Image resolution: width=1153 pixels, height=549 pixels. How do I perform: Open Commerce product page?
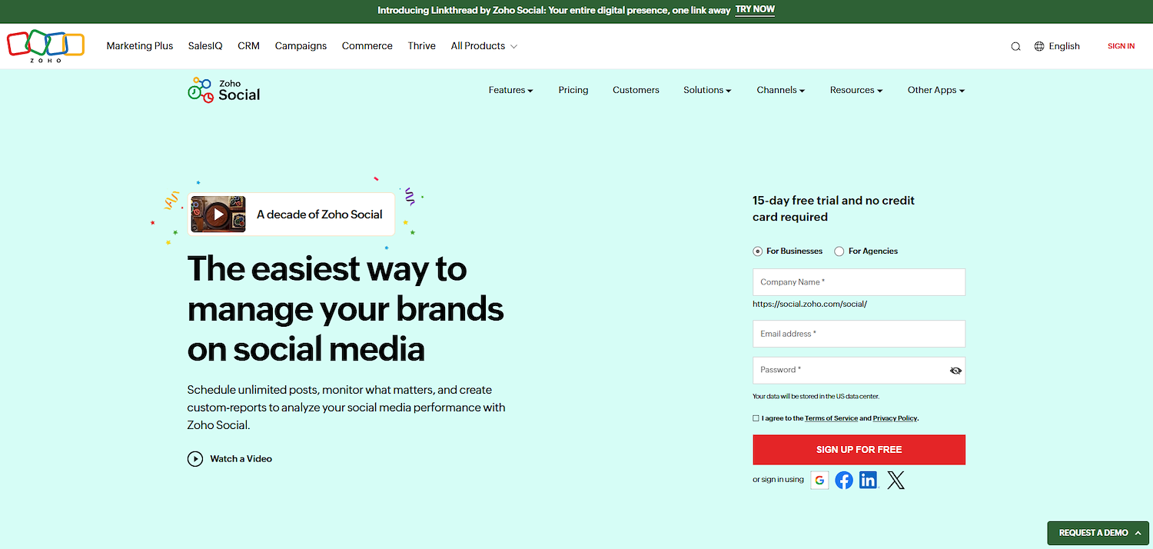367,46
